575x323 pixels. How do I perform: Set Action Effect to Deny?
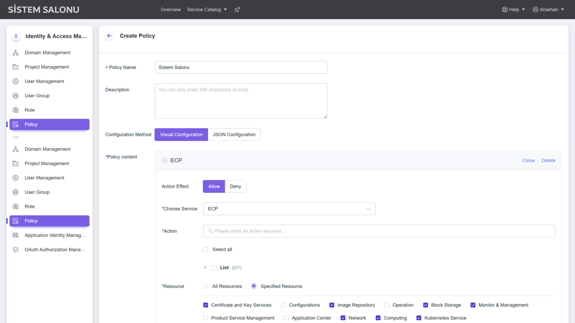[x=235, y=186]
